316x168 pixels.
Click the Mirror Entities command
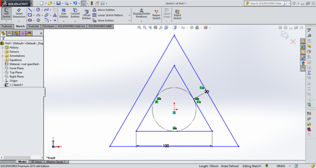pyautogui.click(x=104, y=10)
